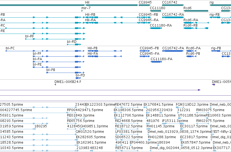Click the 180295 feature label
This screenshot has width=231, height=152.
(x=41, y=126)
